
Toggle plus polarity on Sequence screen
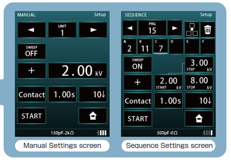pos(137,82)
